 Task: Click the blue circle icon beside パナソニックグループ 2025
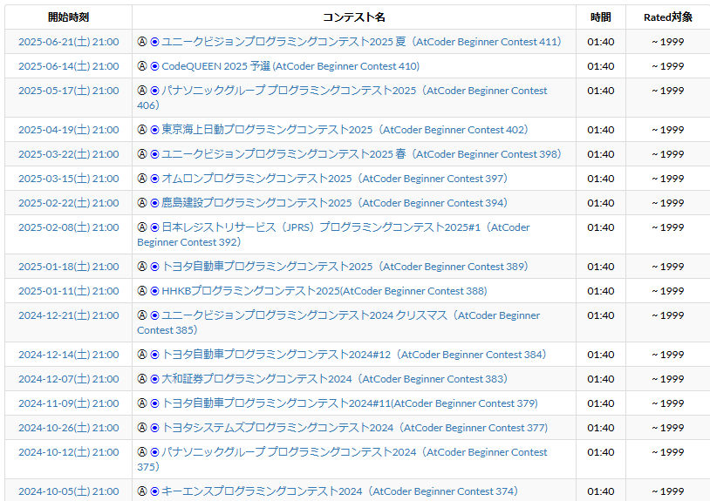(x=154, y=91)
